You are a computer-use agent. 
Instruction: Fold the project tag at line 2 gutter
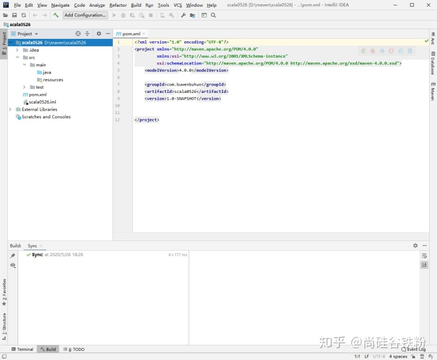(132, 49)
